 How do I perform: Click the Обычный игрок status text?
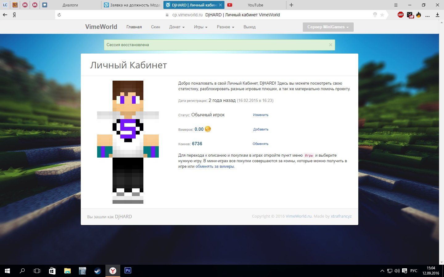[208, 115]
